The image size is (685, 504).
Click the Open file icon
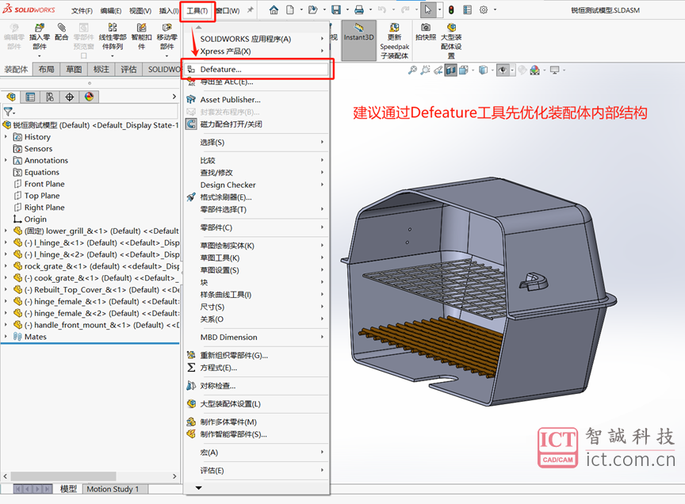click(x=313, y=10)
